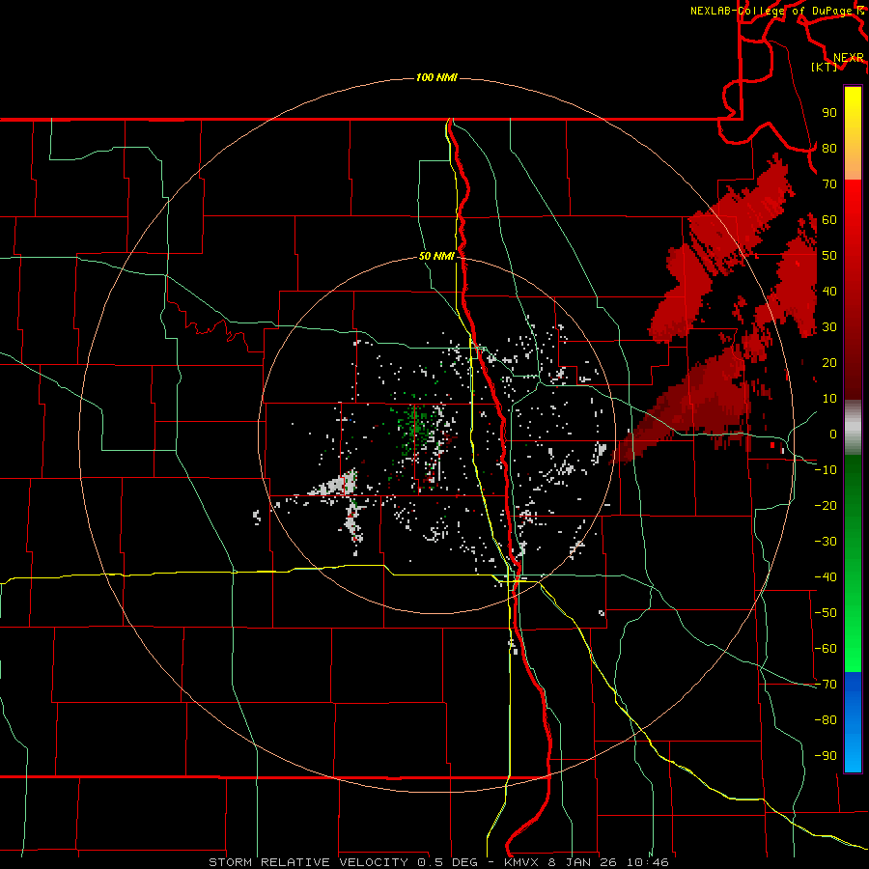Click the [KT] units label
869x869 pixels.
click(x=825, y=67)
